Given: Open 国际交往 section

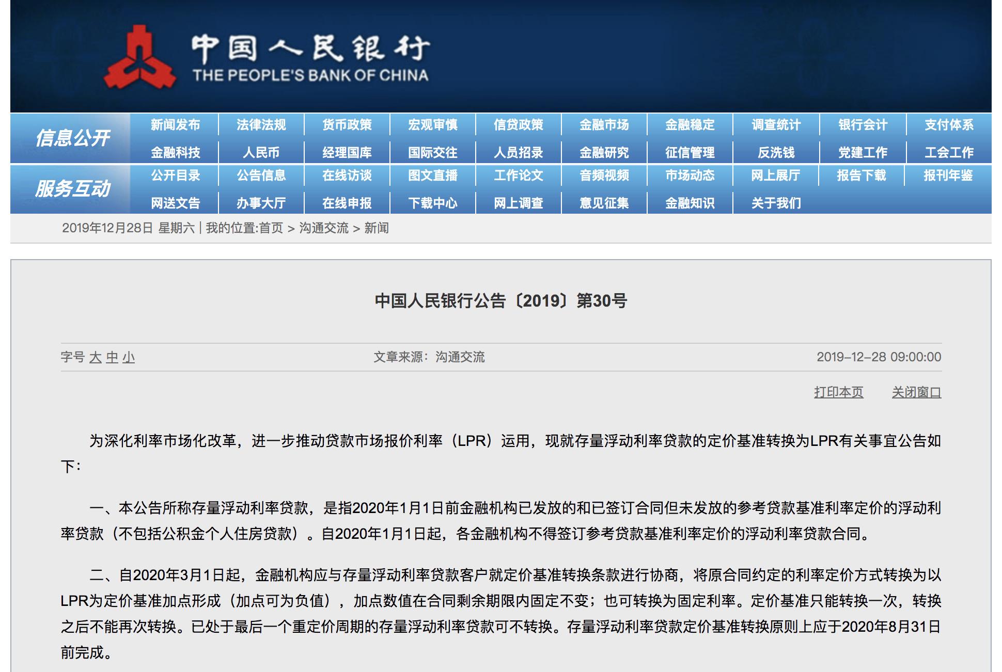Looking at the screenshot, I should pyautogui.click(x=432, y=153).
